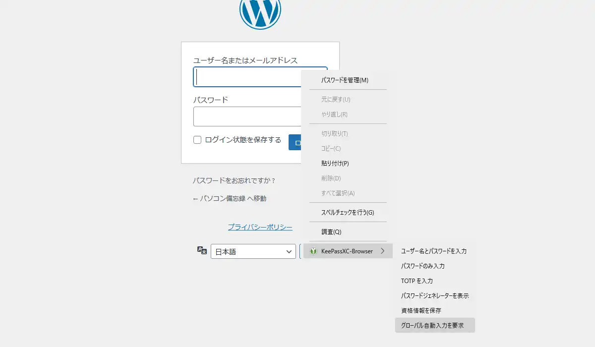Screen dimensions: 595x347
Task: Select コピー(C) in context menu
Action: [348, 149]
